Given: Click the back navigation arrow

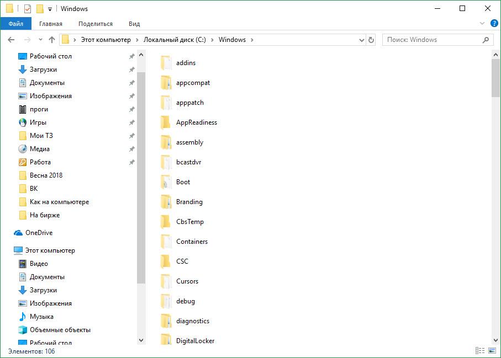Looking at the screenshot, I should (x=12, y=40).
